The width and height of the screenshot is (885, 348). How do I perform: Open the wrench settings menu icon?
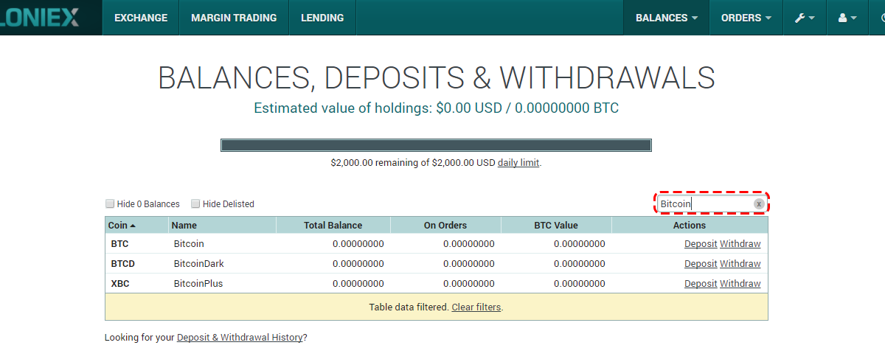click(799, 18)
